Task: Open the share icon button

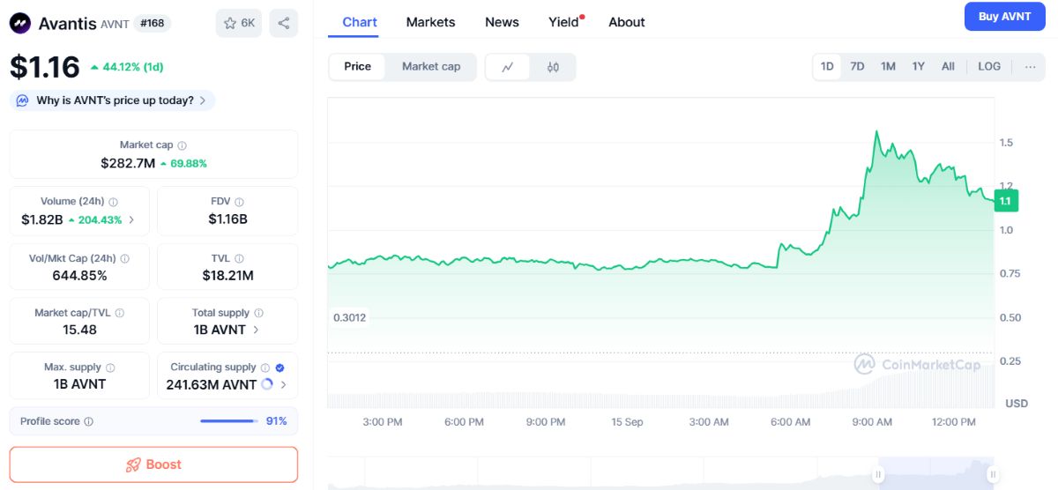Action: [x=283, y=23]
